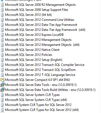The width and height of the screenshot is (101, 113).
Task: Select SQL Server 2012 Data-Tier App Framework (x64)
Action: [45, 30]
